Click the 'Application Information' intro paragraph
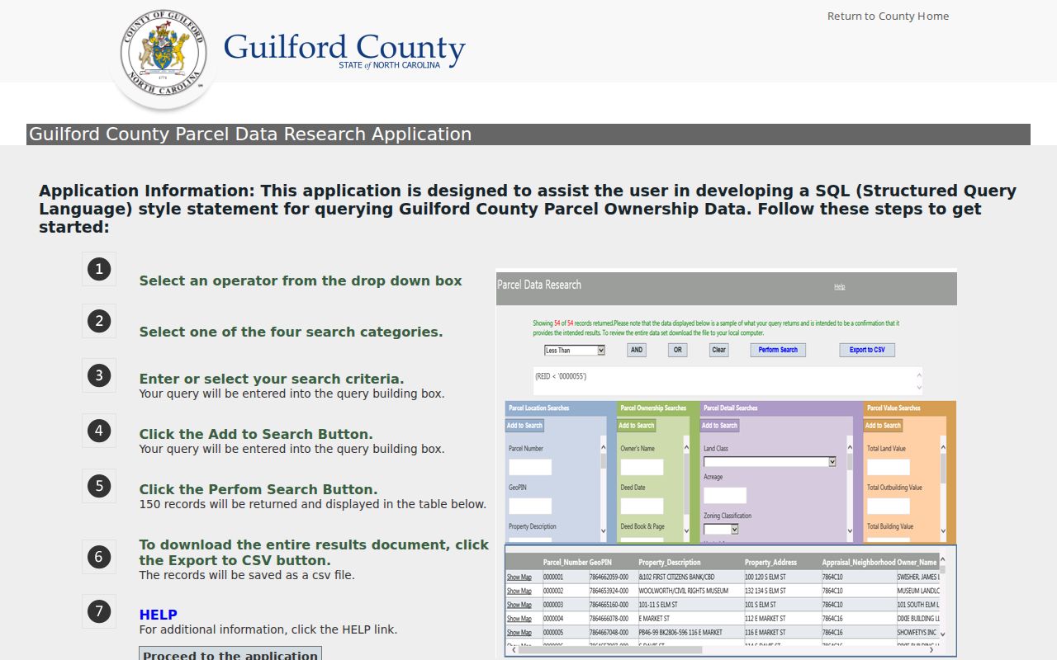 528,209
